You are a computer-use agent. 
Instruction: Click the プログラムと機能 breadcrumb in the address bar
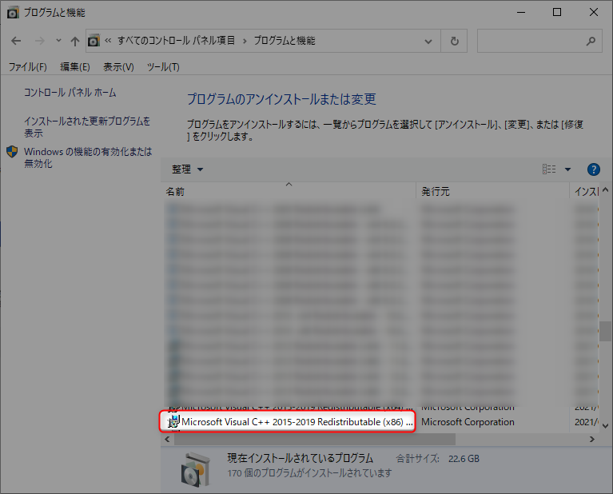click(285, 40)
